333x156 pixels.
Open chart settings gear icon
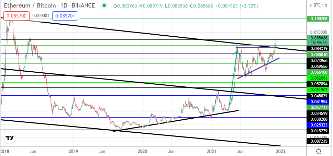(x=318, y=151)
